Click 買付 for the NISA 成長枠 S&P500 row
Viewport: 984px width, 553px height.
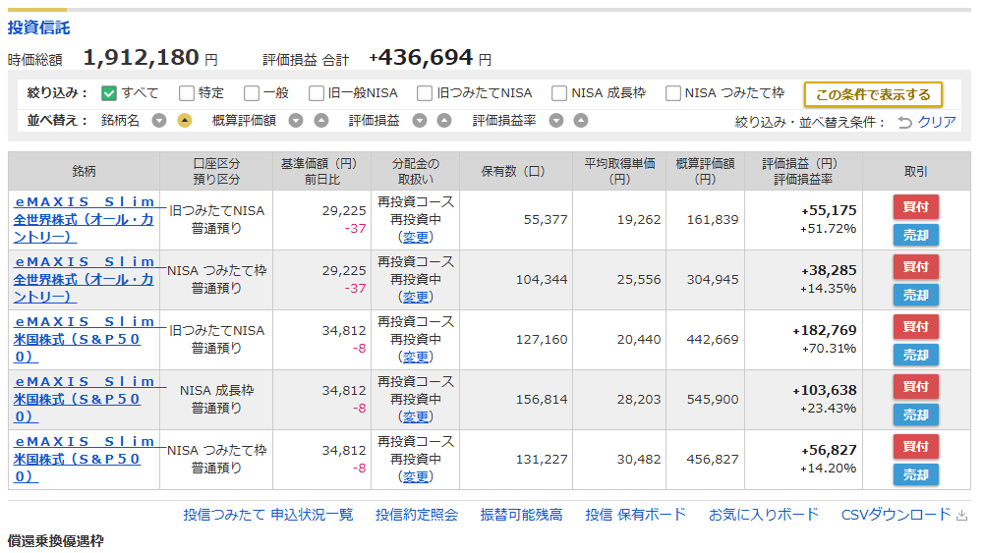tap(915, 386)
